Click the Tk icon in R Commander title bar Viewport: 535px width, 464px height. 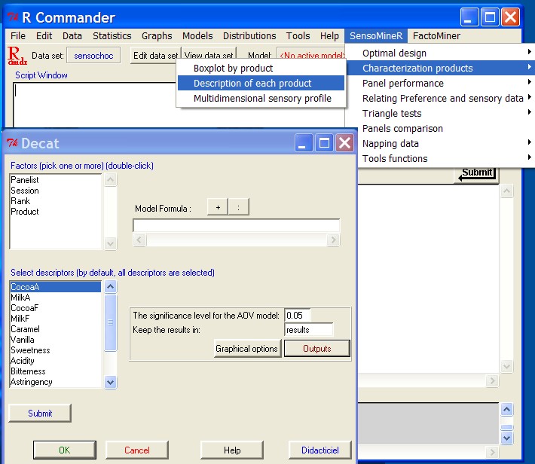click(x=13, y=17)
